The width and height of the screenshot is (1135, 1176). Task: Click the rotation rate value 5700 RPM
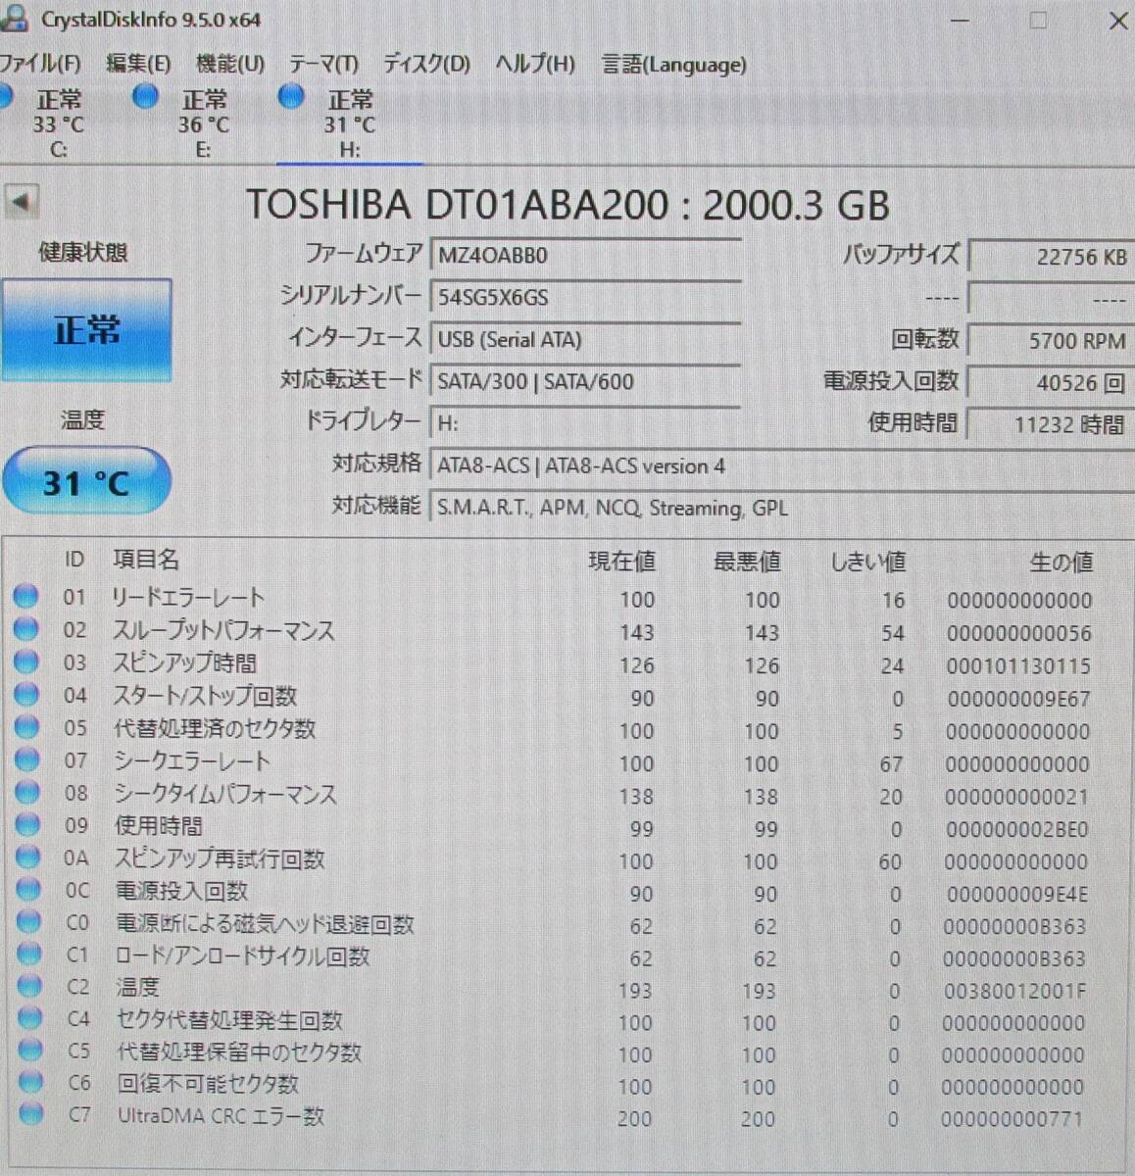click(x=1052, y=341)
